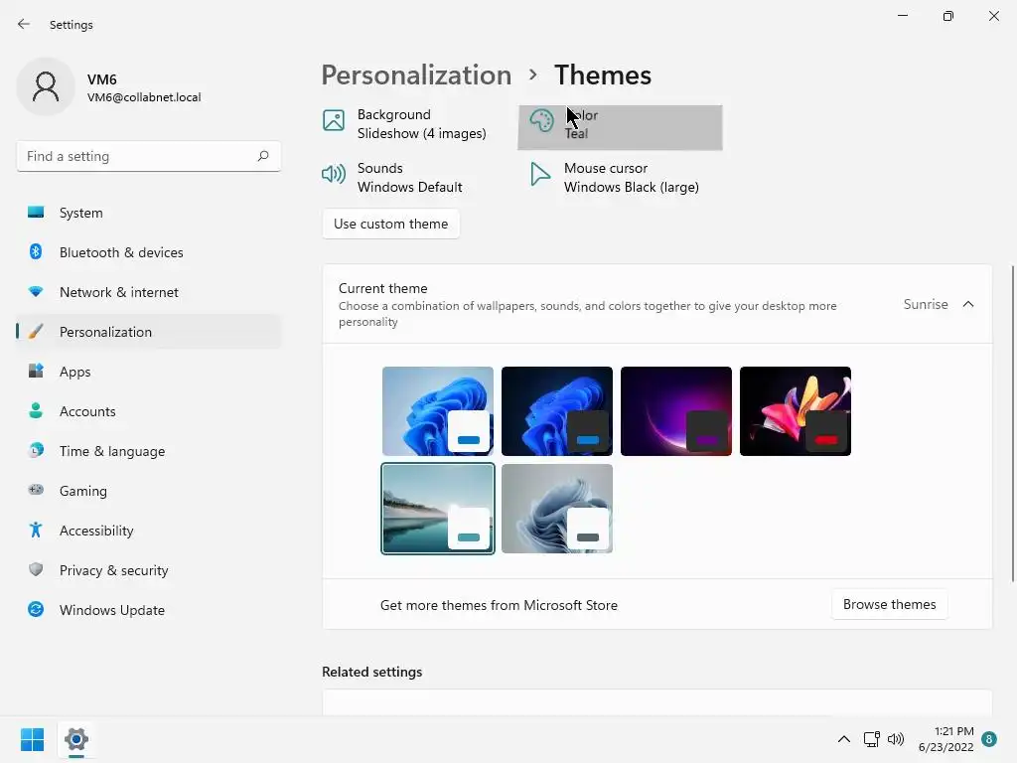Open Accessibility settings category
Screen dimensions: 1017x763
coord(149,531)
